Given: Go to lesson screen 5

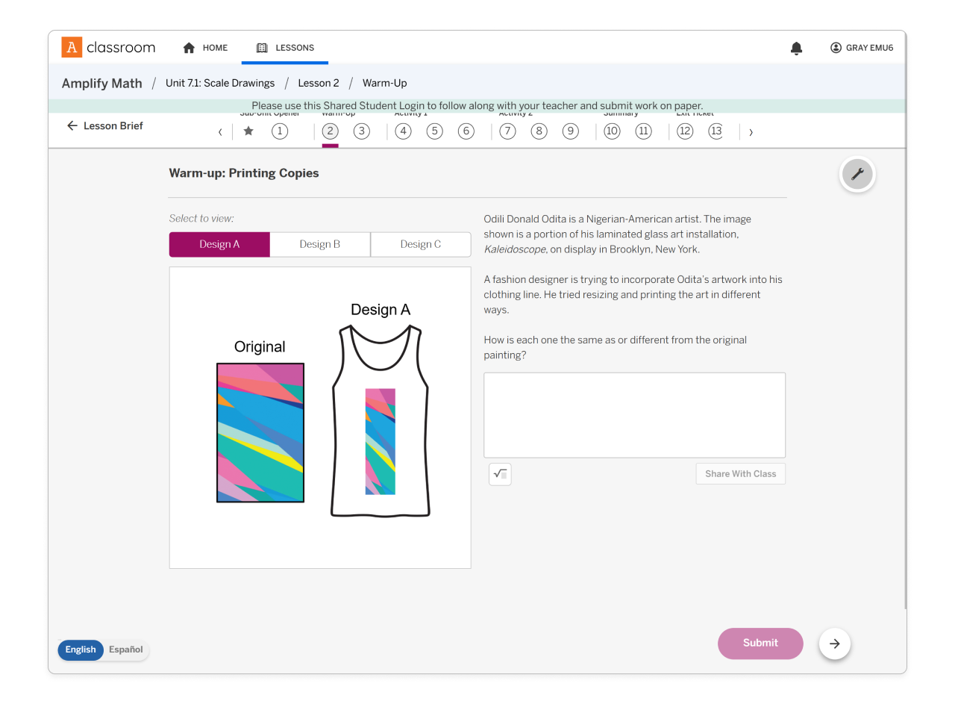Looking at the screenshot, I should point(434,131).
